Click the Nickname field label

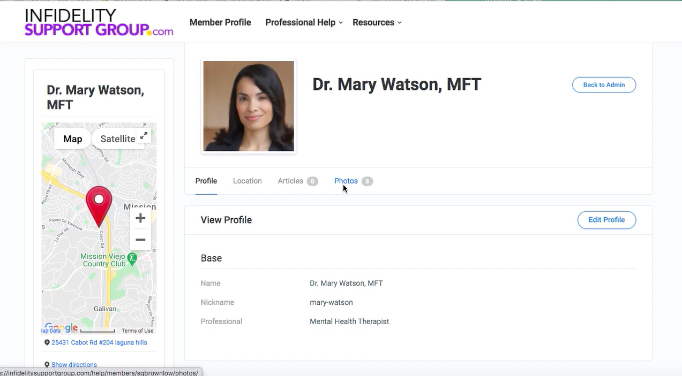click(218, 303)
